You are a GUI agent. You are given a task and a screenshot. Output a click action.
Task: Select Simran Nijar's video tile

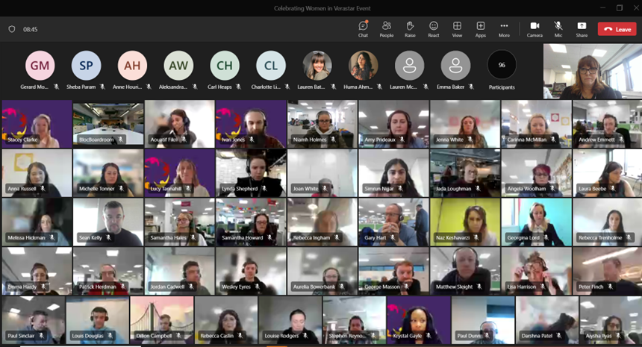[x=394, y=173]
